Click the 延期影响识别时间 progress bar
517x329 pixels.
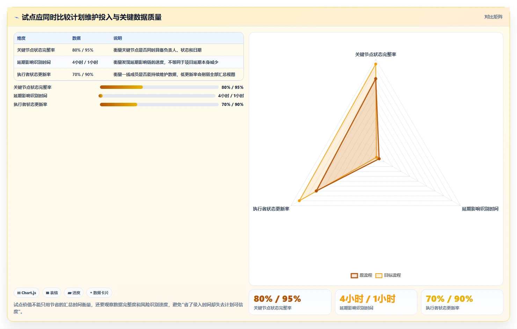point(157,96)
